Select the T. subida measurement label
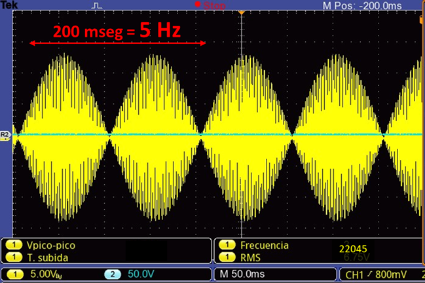425x283 pixels. [48, 257]
